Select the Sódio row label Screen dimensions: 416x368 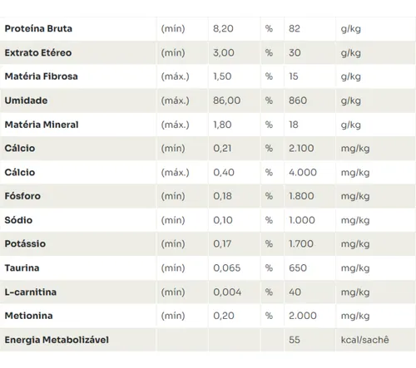[18, 220]
